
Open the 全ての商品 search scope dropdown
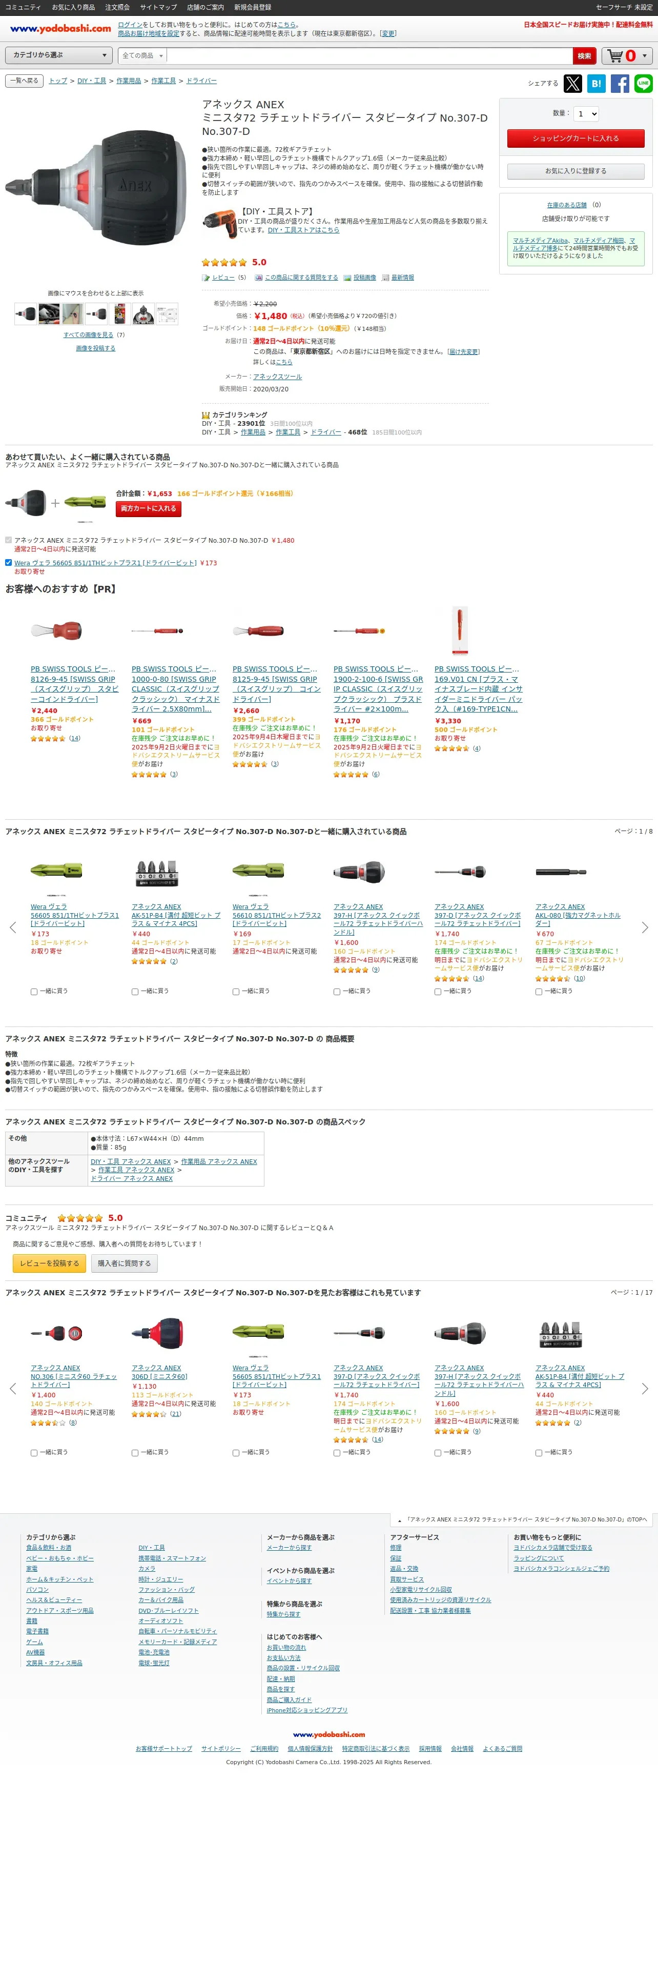(x=142, y=56)
